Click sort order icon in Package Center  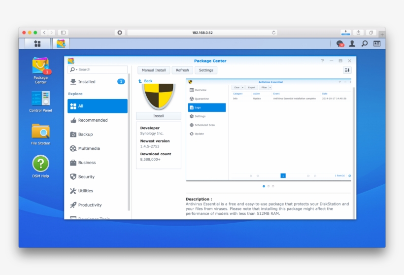pyautogui.click(x=347, y=70)
